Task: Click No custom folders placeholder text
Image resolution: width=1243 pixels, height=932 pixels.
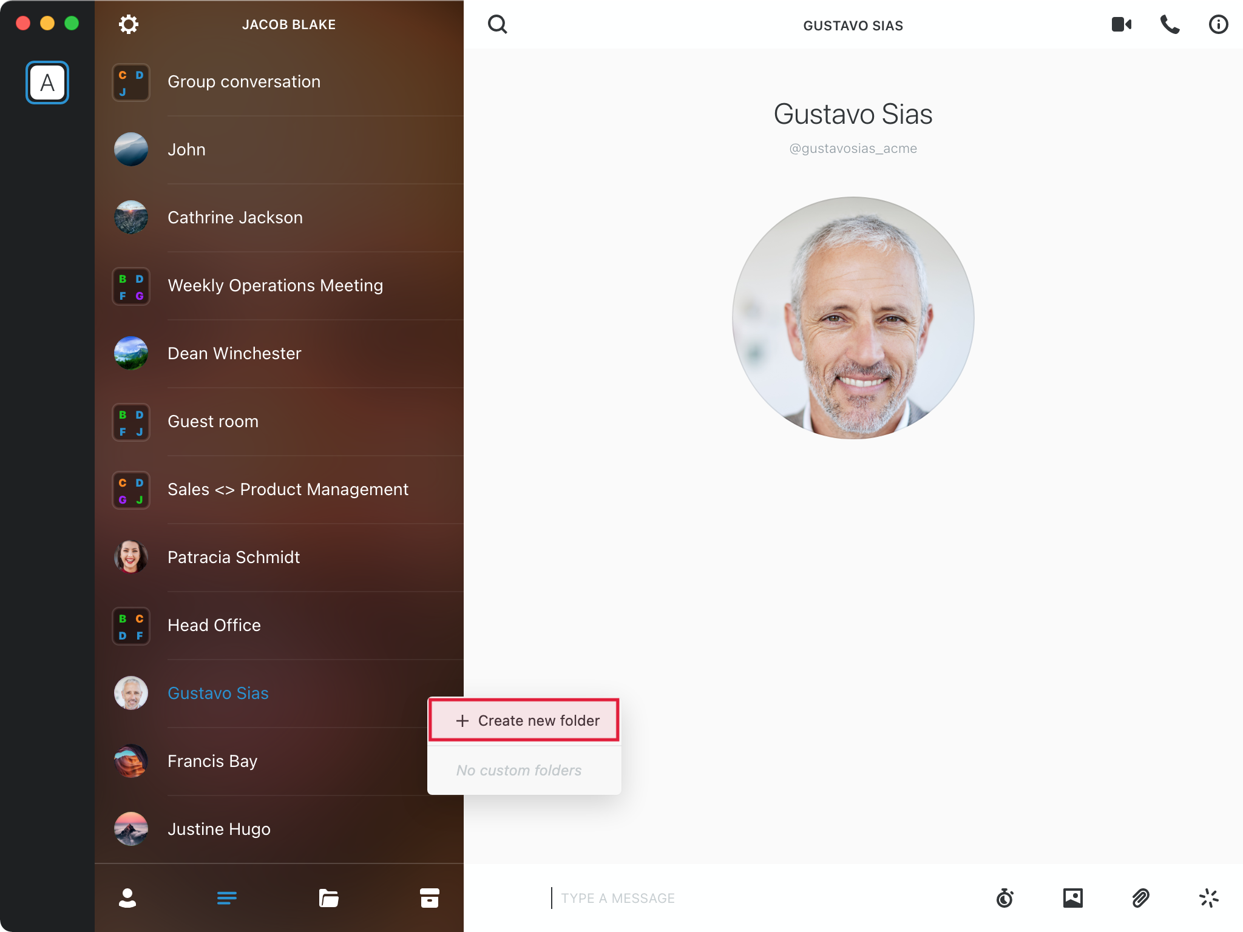Action: pos(519,770)
